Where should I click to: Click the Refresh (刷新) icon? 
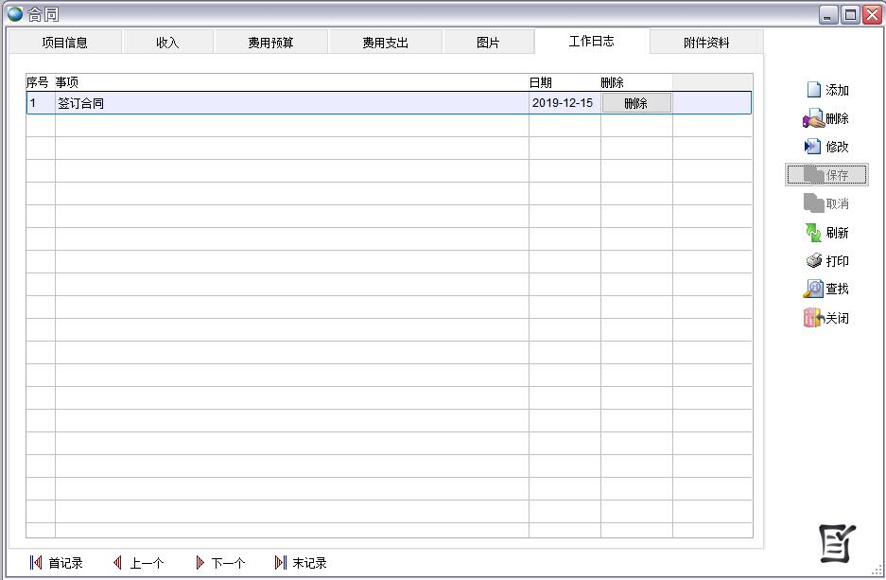813,233
